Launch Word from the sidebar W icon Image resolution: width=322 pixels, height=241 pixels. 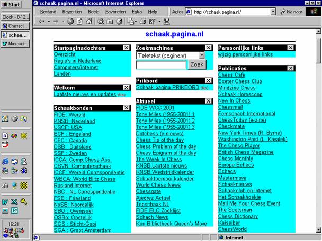click(5, 202)
